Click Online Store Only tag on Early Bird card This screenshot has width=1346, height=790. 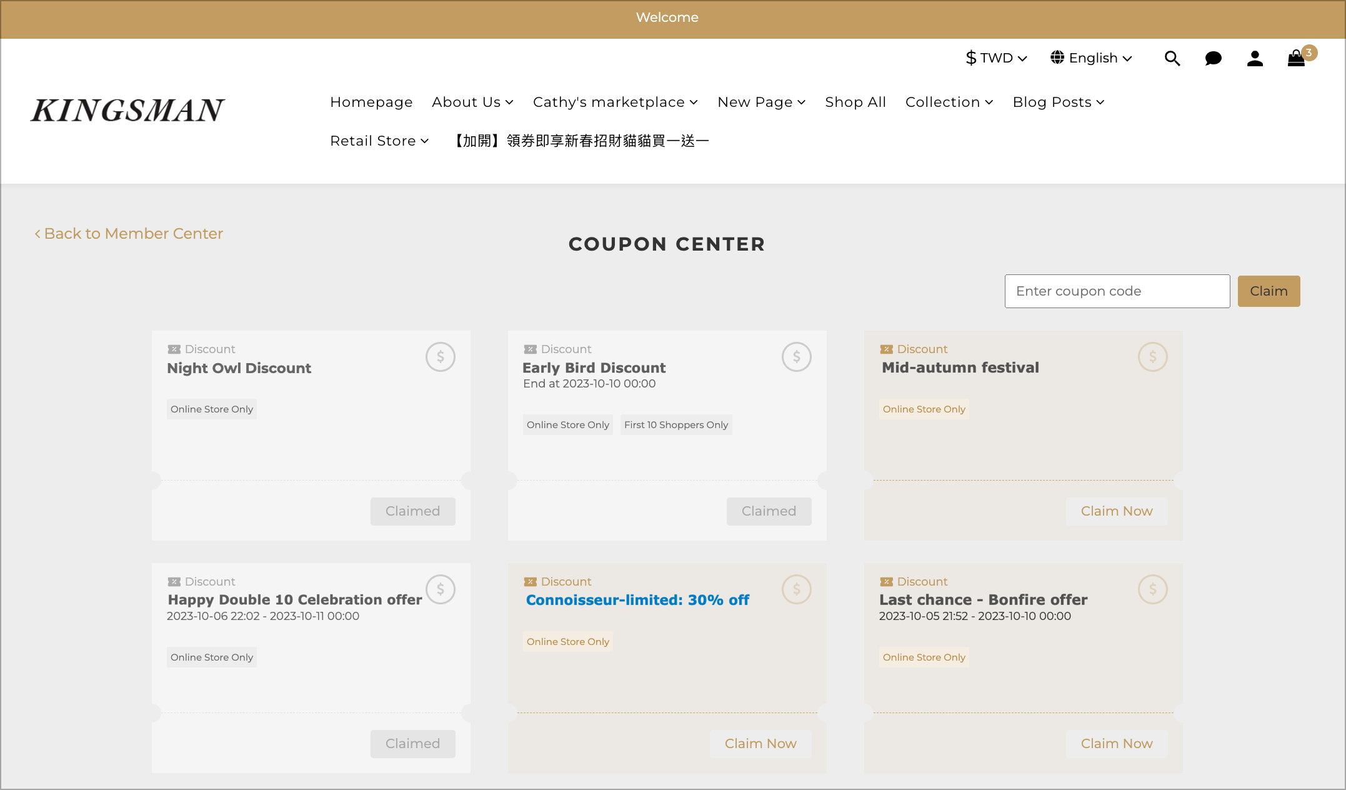[568, 425]
